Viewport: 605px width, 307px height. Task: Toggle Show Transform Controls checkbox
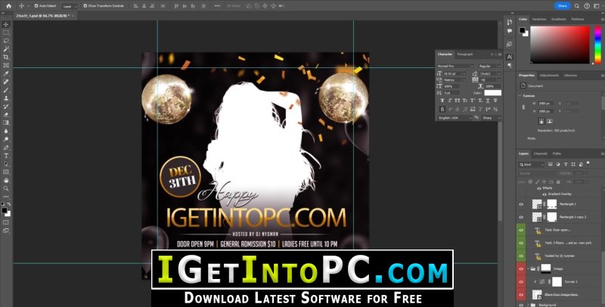pos(85,6)
